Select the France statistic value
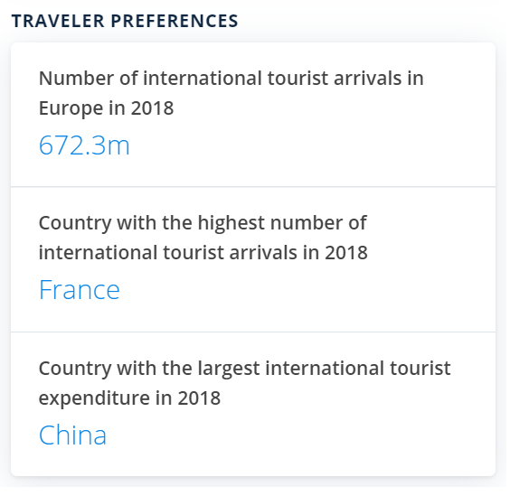 [80, 290]
